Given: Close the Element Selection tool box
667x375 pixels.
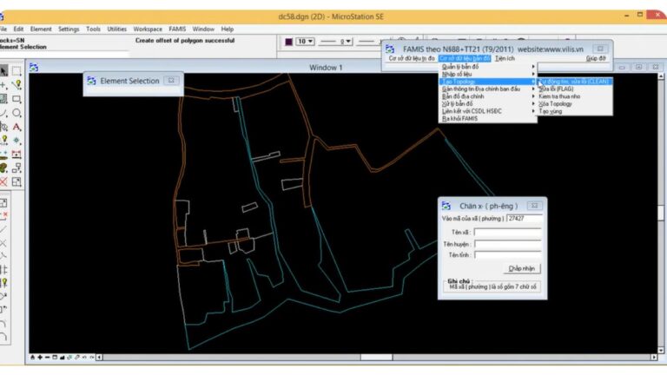Looking at the screenshot, I should click(x=171, y=81).
